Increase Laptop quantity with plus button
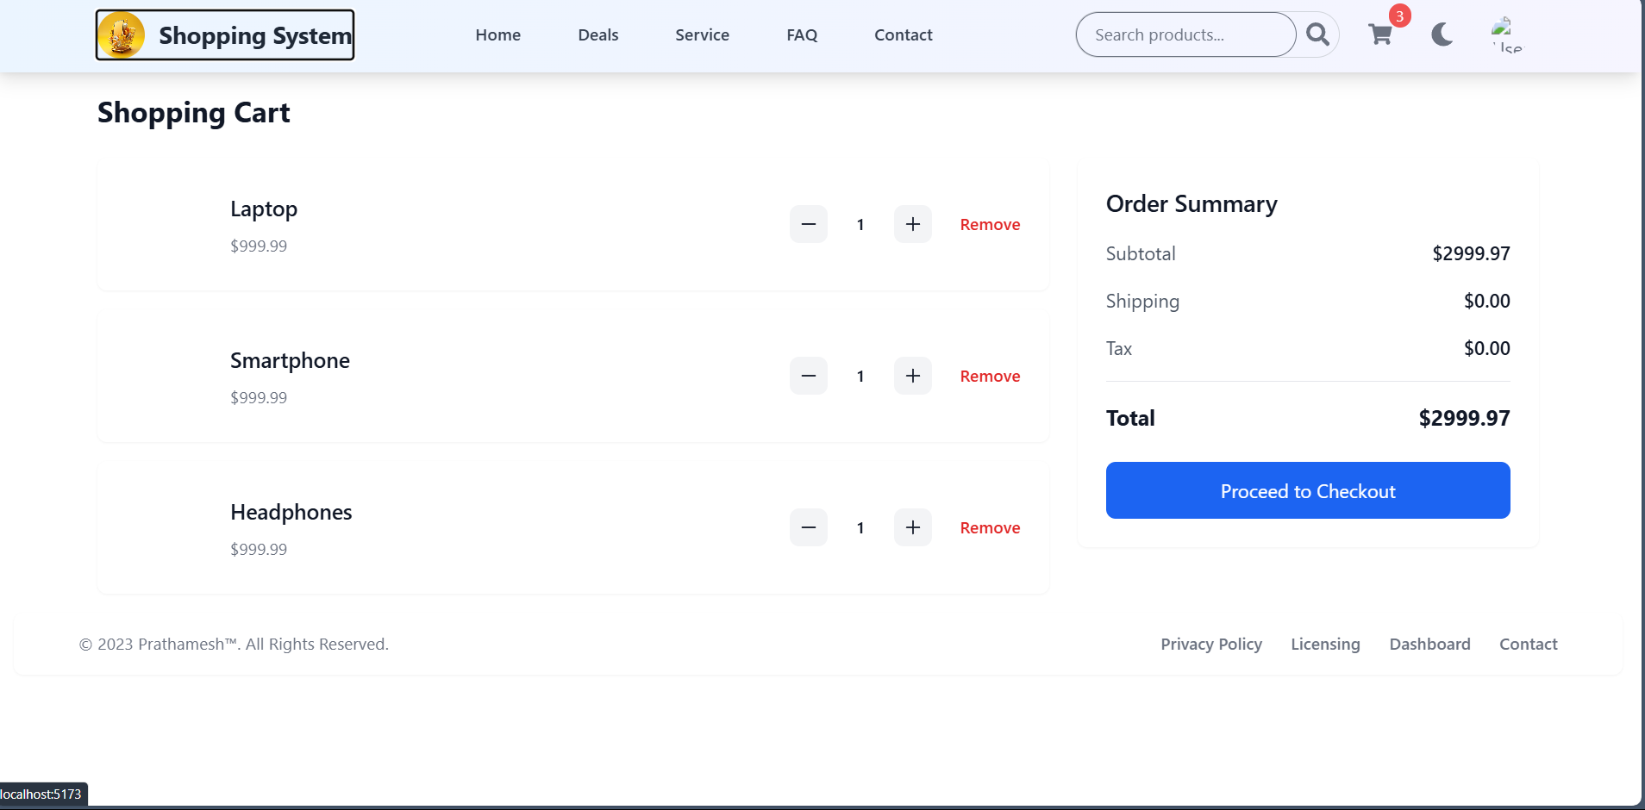 point(912,224)
